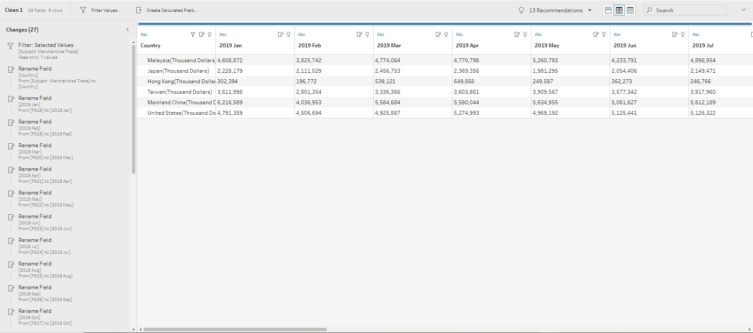Select the Rename Field 2019 Mar change entry
This screenshot has height=333, width=753.
click(x=35, y=145)
